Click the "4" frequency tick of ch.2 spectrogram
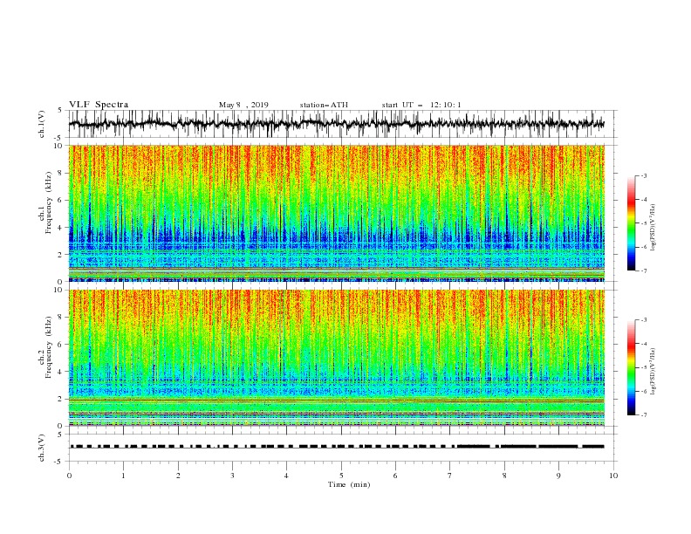This screenshot has height=534, width=691. pos(61,372)
